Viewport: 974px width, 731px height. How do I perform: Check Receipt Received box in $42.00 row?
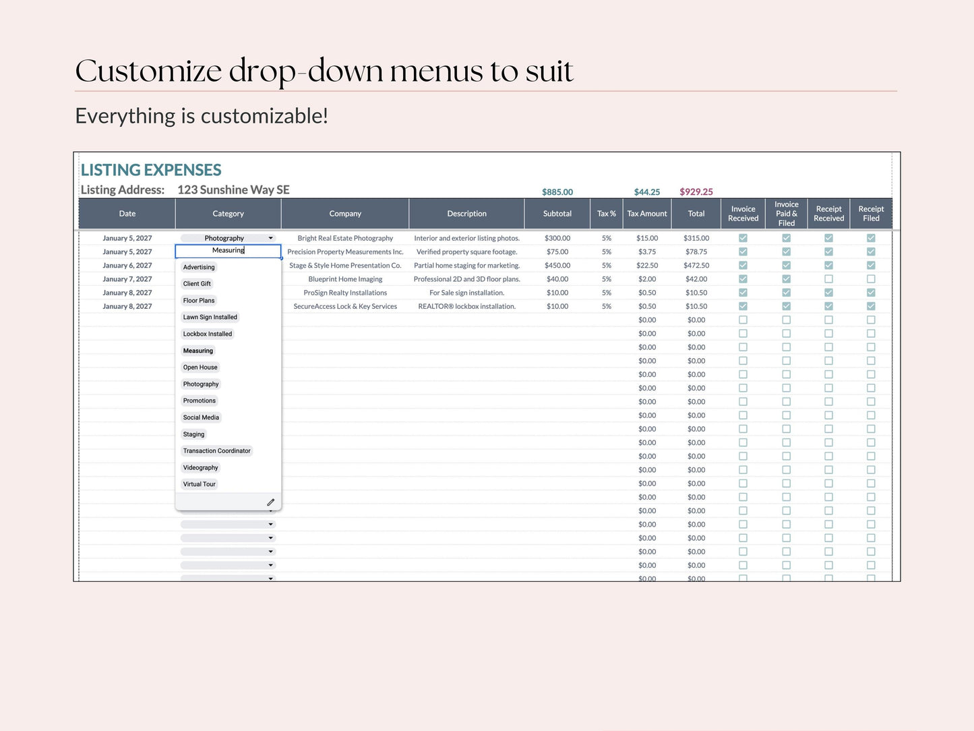point(828,279)
